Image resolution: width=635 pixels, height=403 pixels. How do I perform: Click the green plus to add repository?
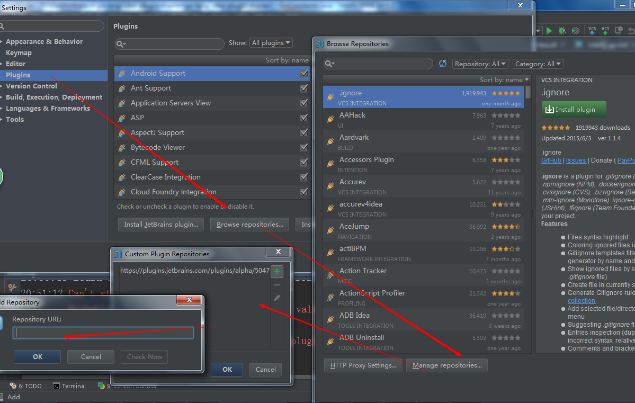(277, 271)
